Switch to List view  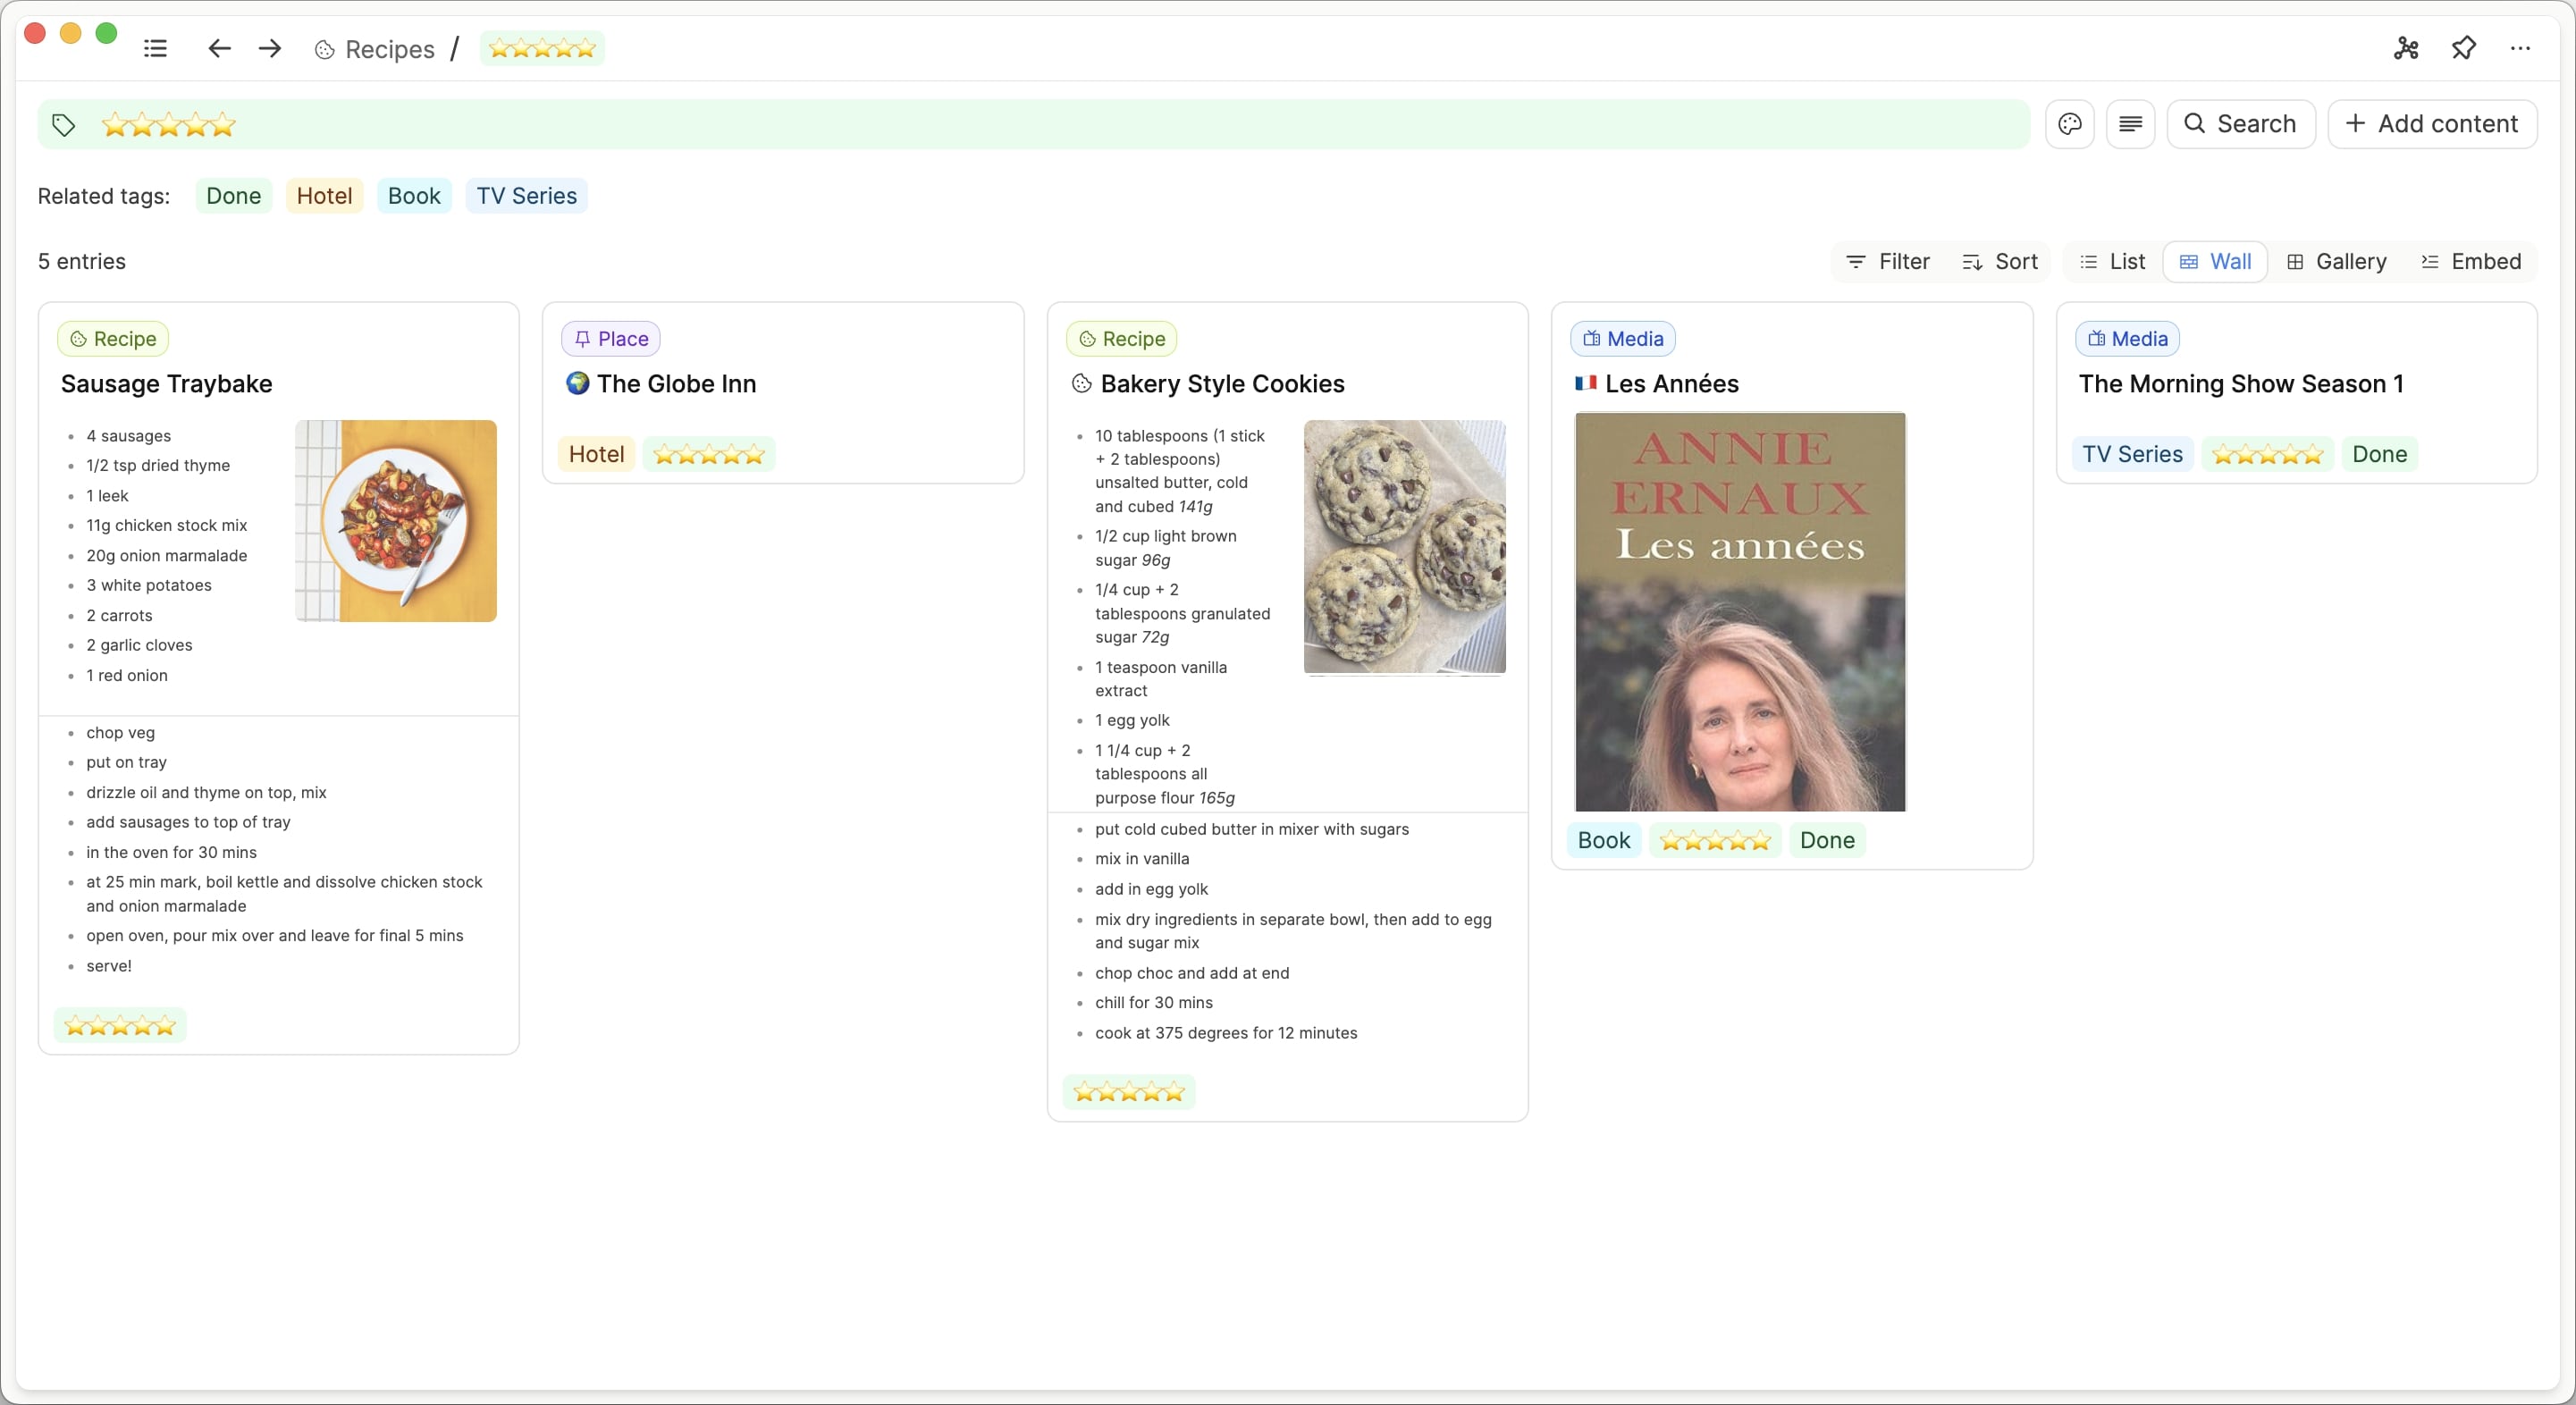point(2112,262)
